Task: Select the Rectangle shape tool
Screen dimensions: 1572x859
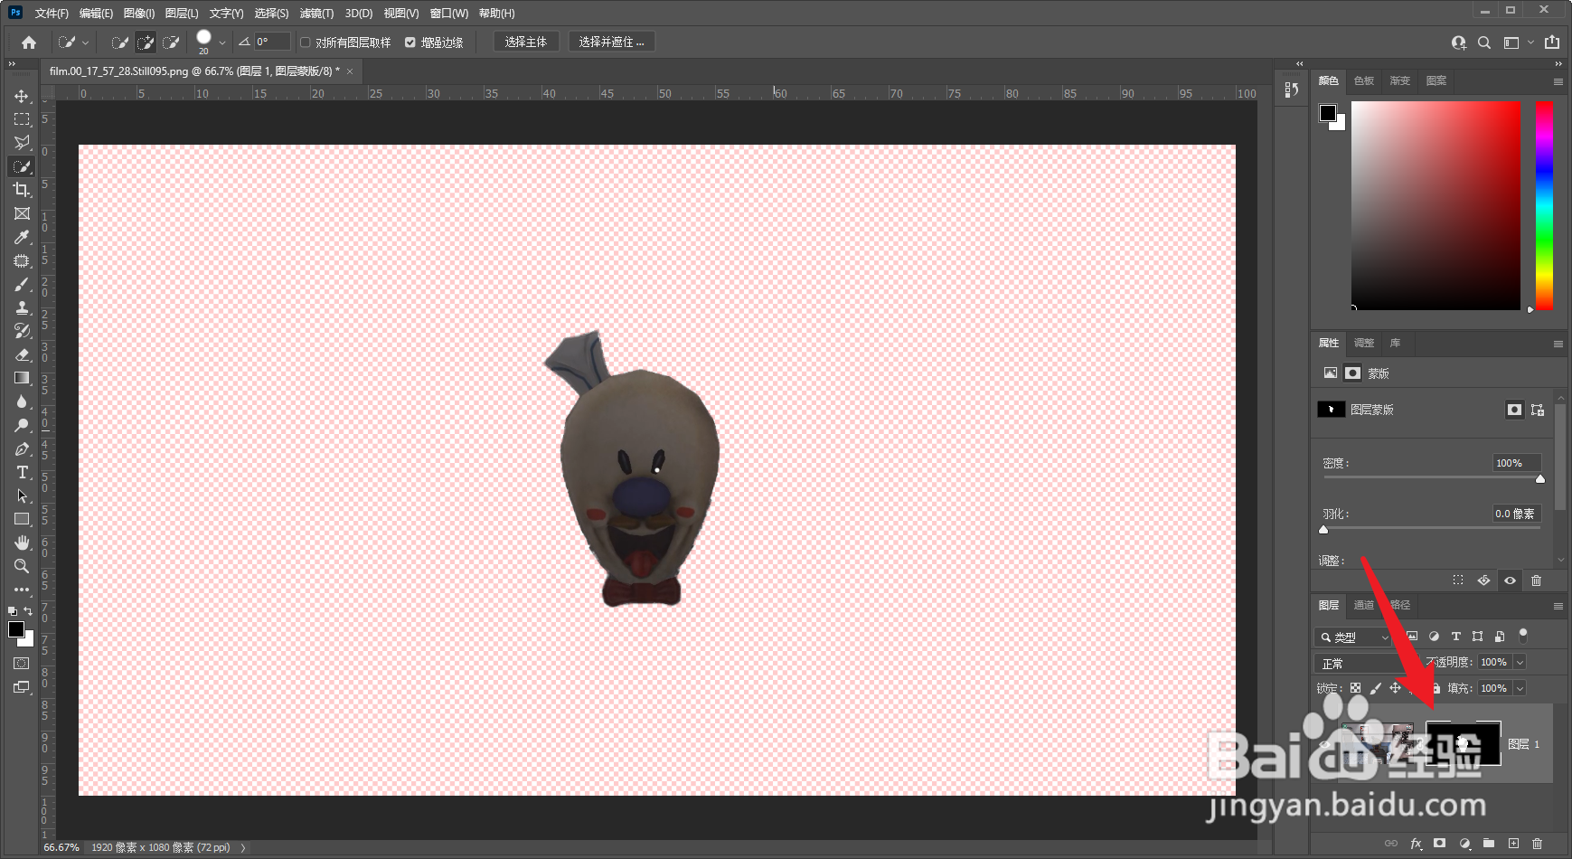Action: (x=22, y=519)
